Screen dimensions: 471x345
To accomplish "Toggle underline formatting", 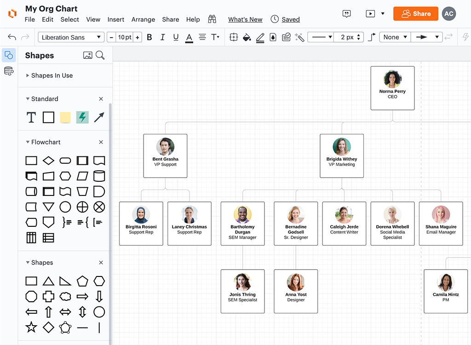I will pos(176,37).
